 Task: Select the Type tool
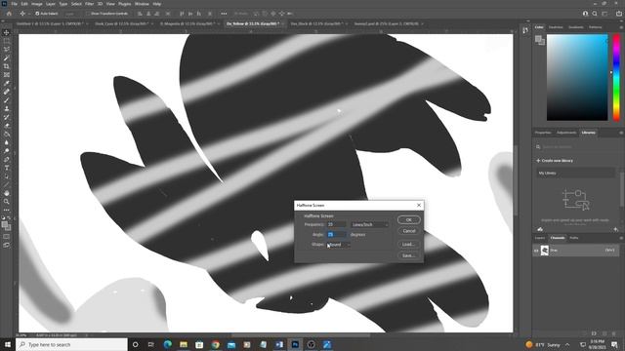tap(7, 168)
